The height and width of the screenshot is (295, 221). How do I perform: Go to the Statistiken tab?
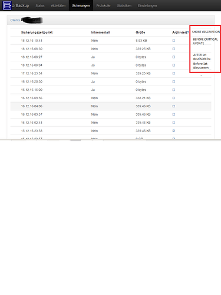tap(124, 5)
